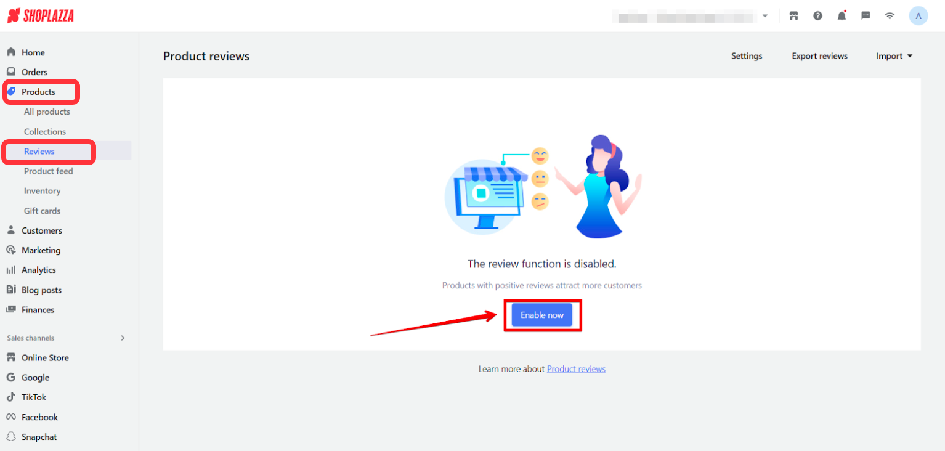Screen dimensions: 945x451
Task: Open the store selector dropdown arrow
Action: point(765,16)
